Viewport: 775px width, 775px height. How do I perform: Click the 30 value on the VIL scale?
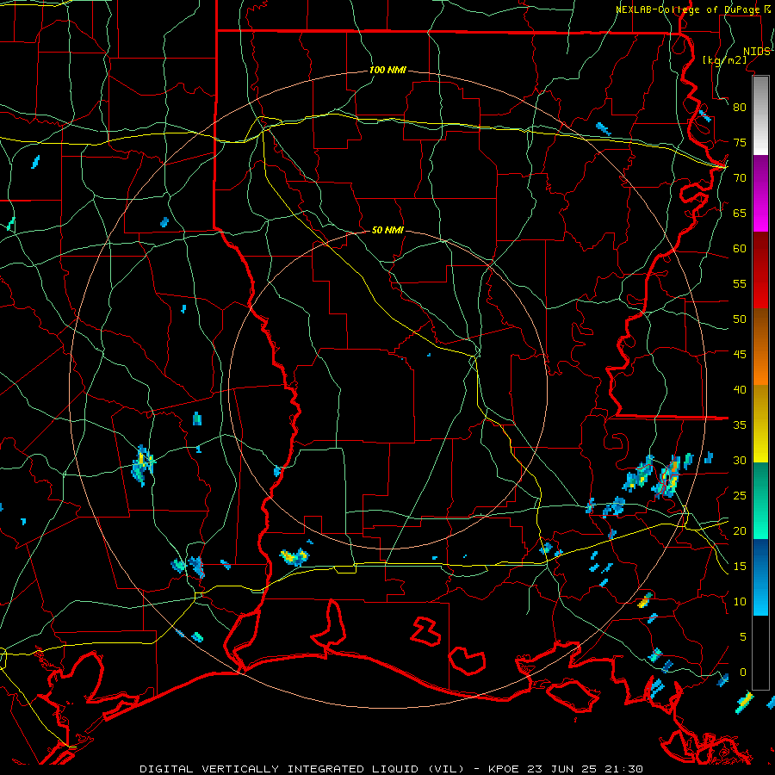coord(740,461)
